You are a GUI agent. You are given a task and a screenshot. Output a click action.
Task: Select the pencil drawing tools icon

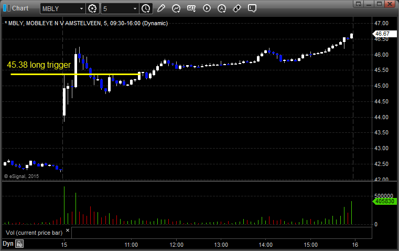161,8
